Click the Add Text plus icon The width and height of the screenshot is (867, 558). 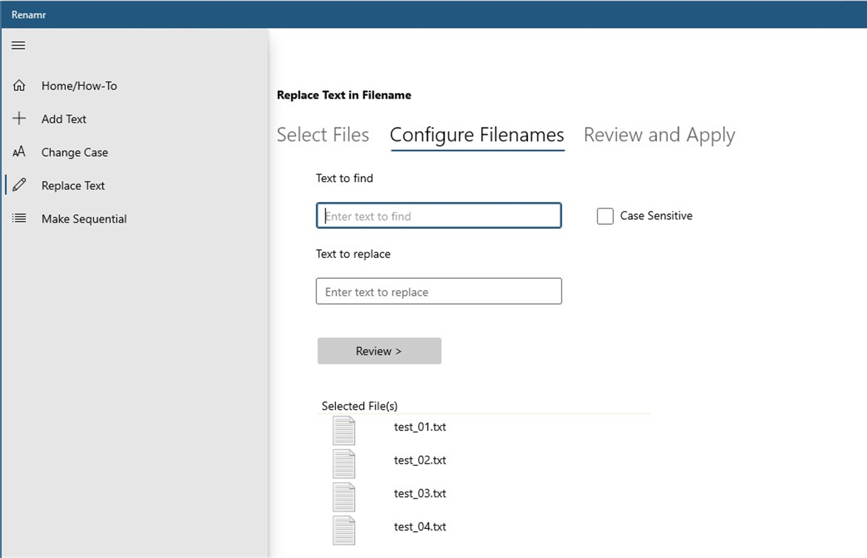pyautogui.click(x=19, y=119)
